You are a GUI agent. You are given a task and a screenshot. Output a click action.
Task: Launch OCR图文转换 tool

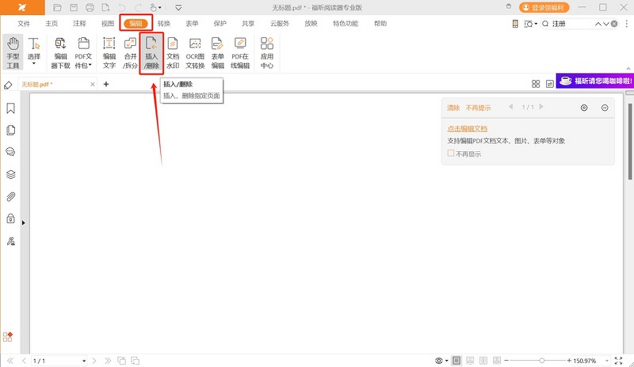195,53
